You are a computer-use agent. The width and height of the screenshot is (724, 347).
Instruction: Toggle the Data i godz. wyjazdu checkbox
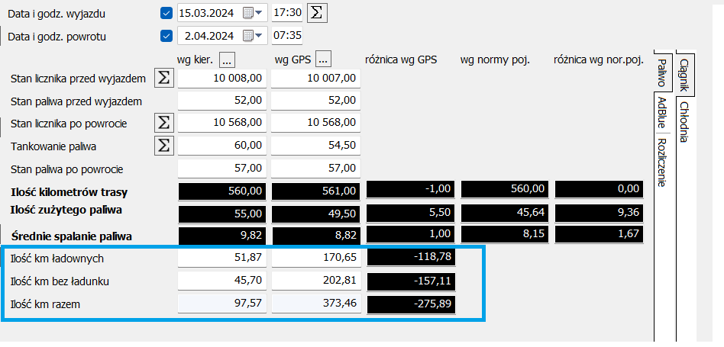[166, 13]
